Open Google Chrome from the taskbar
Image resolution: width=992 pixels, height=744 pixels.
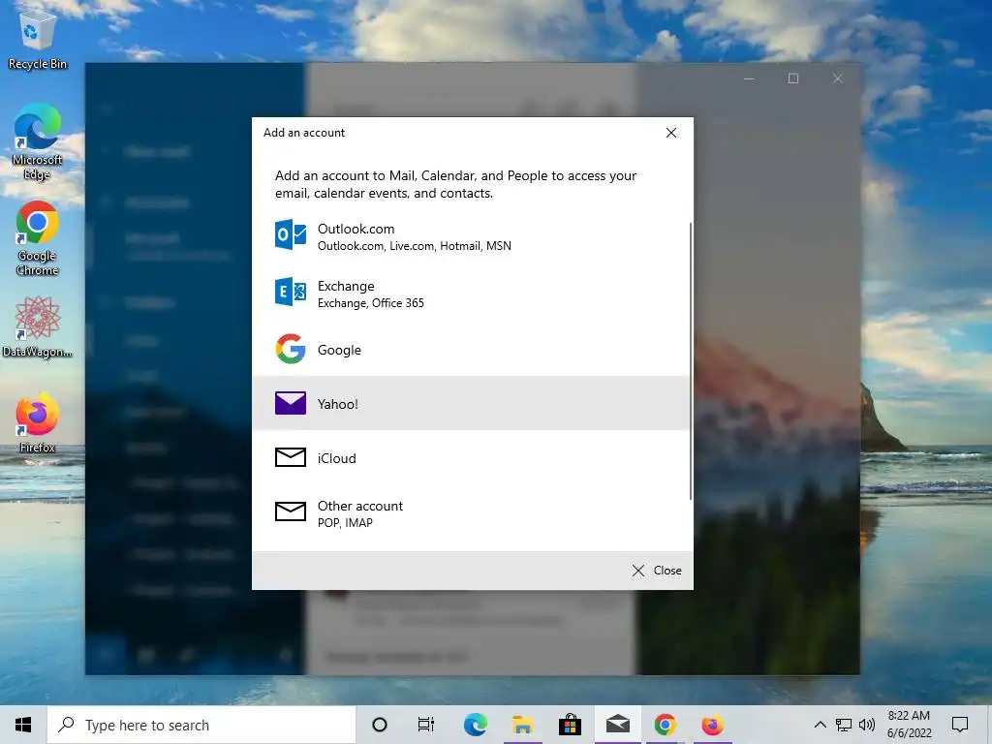click(665, 725)
